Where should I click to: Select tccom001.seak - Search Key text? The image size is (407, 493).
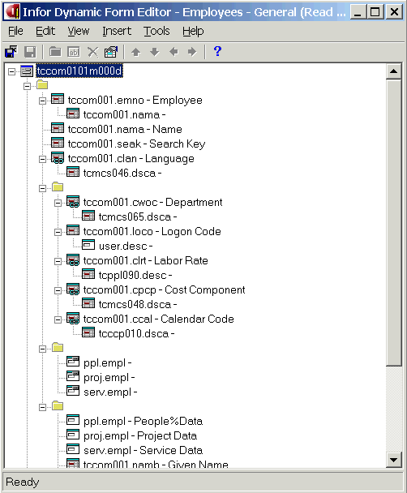click(x=136, y=144)
